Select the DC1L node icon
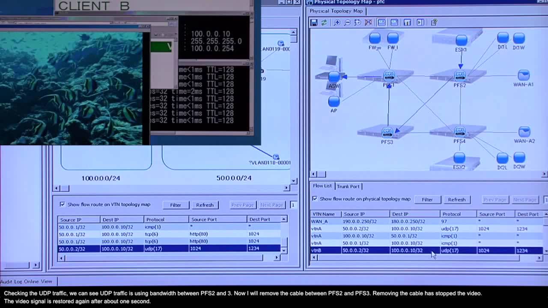The width and height of the screenshot is (548, 308). pyautogui.click(x=503, y=38)
